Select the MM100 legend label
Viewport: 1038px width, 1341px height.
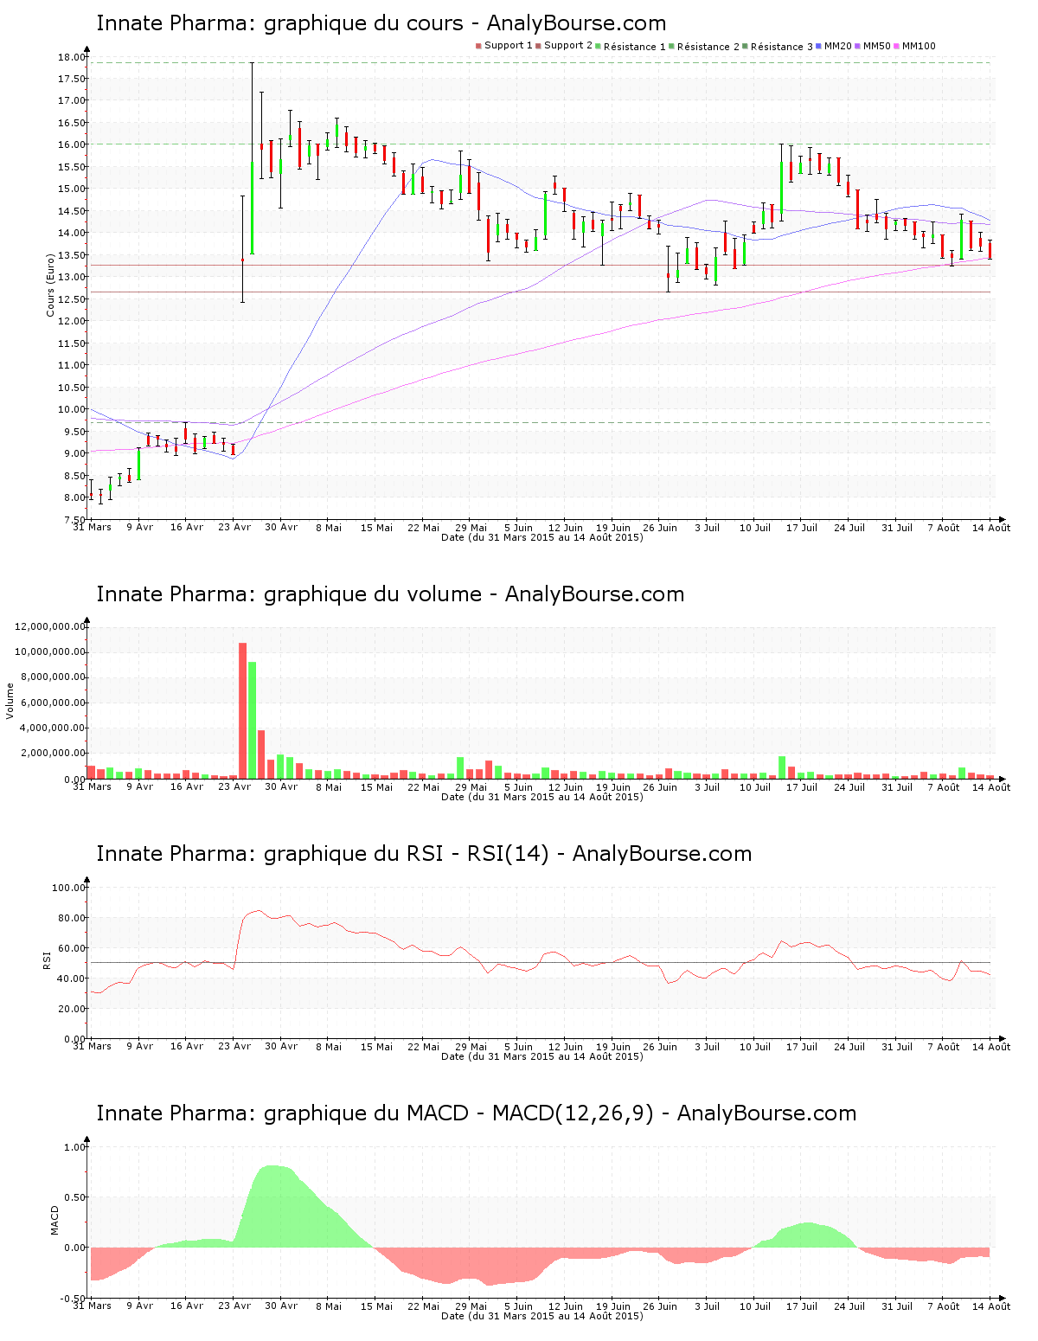pyautogui.click(x=919, y=46)
